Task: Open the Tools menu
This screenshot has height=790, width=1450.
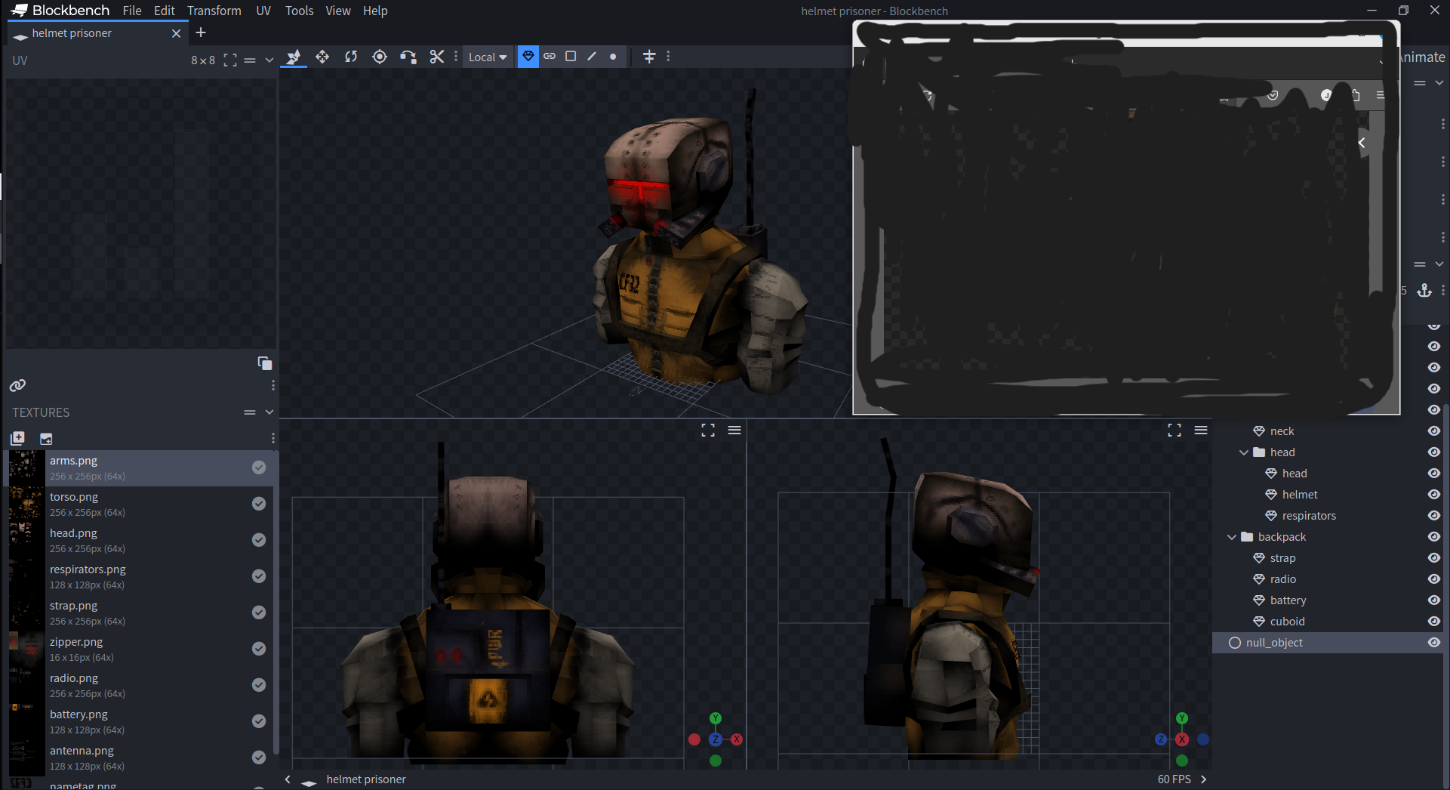Action: pyautogui.click(x=299, y=11)
